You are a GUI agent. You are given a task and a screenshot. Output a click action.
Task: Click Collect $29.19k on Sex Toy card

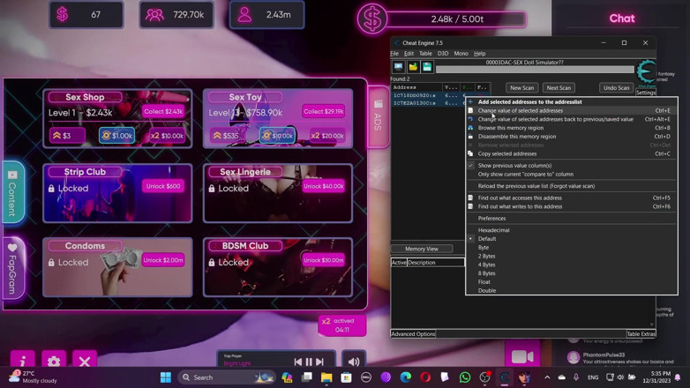click(x=324, y=111)
